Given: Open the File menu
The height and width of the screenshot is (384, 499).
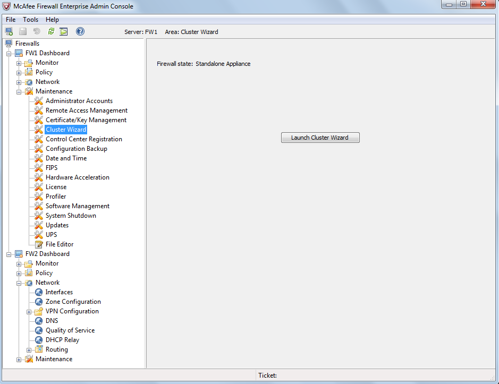Looking at the screenshot, I should (x=11, y=20).
